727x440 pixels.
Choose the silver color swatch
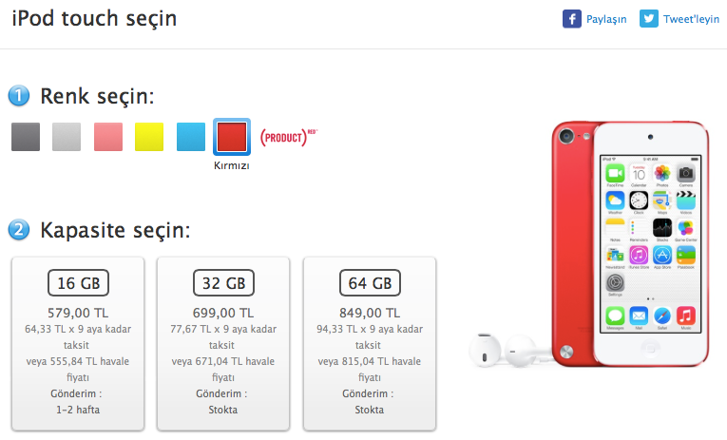click(x=67, y=137)
